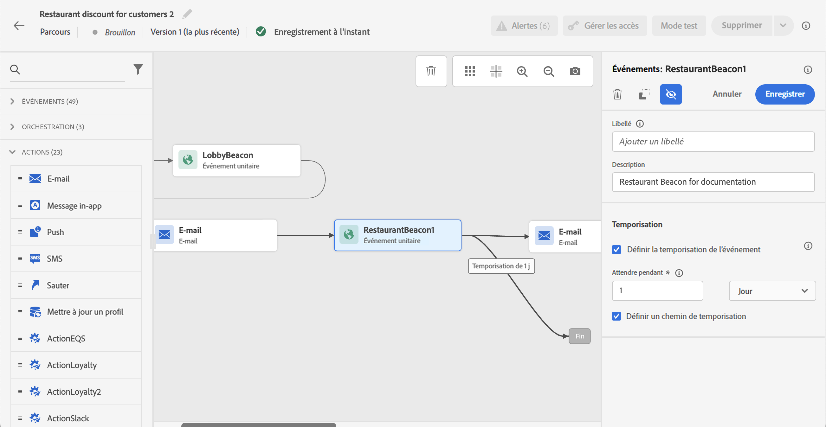
Task: Take a canvas screenshot with camera icon
Action: coord(575,71)
